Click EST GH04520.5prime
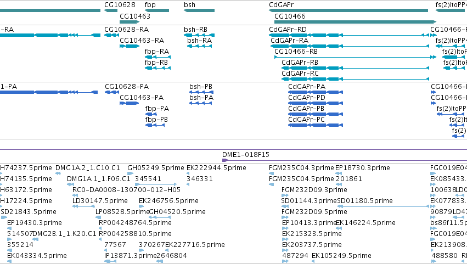 177,212
